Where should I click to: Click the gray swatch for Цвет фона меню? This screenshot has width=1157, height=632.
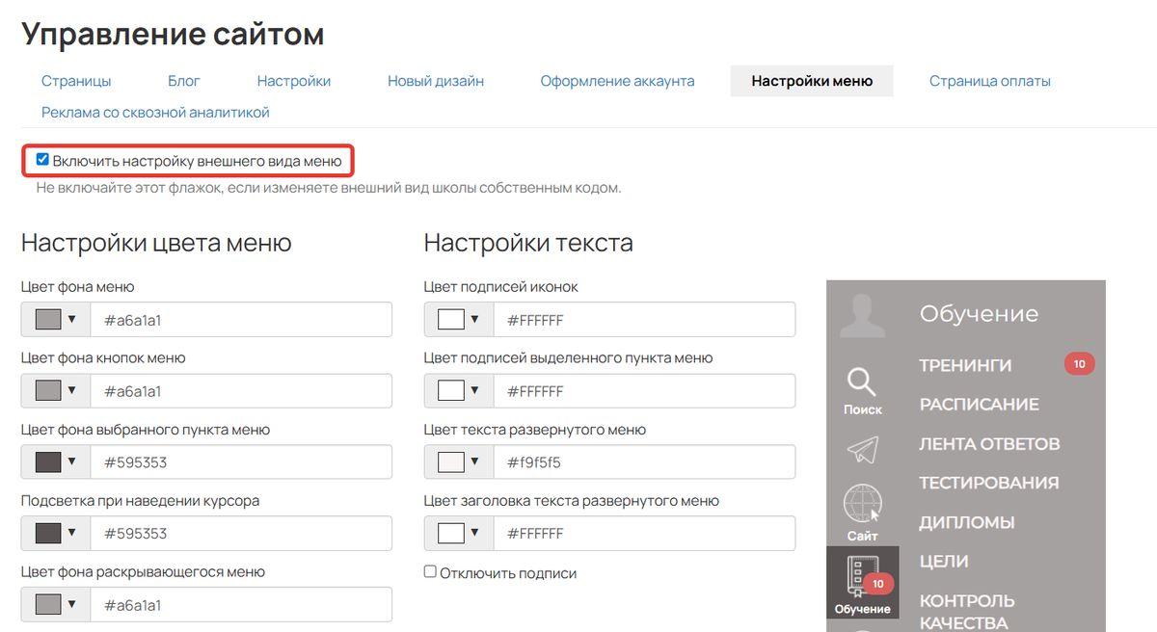(x=48, y=319)
